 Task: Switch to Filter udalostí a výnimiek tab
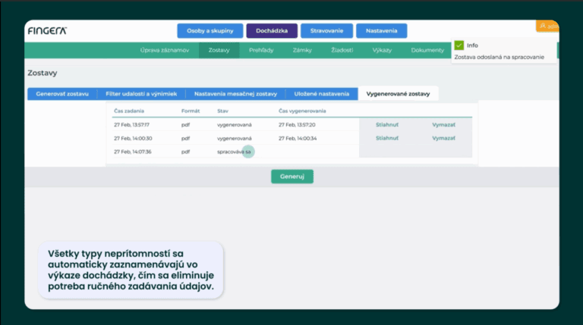141,94
